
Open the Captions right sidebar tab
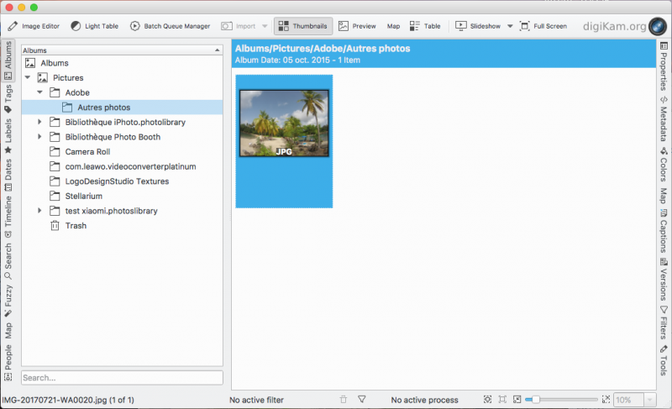(x=664, y=231)
